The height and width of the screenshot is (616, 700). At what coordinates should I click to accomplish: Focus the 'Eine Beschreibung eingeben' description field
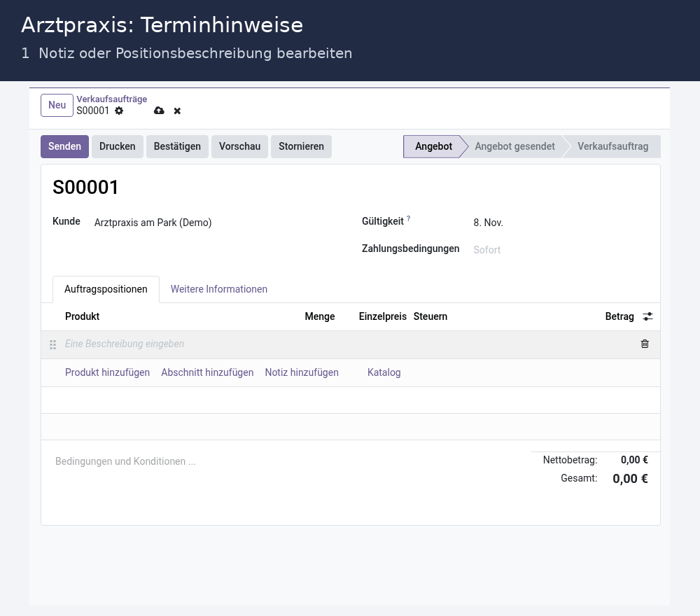[x=348, y=344]
